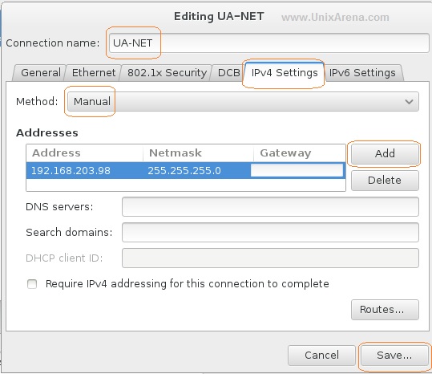Screen dimensions: 432x374
Task: Select the 192.168.203.98 address cell
Action: coord(71,171)
